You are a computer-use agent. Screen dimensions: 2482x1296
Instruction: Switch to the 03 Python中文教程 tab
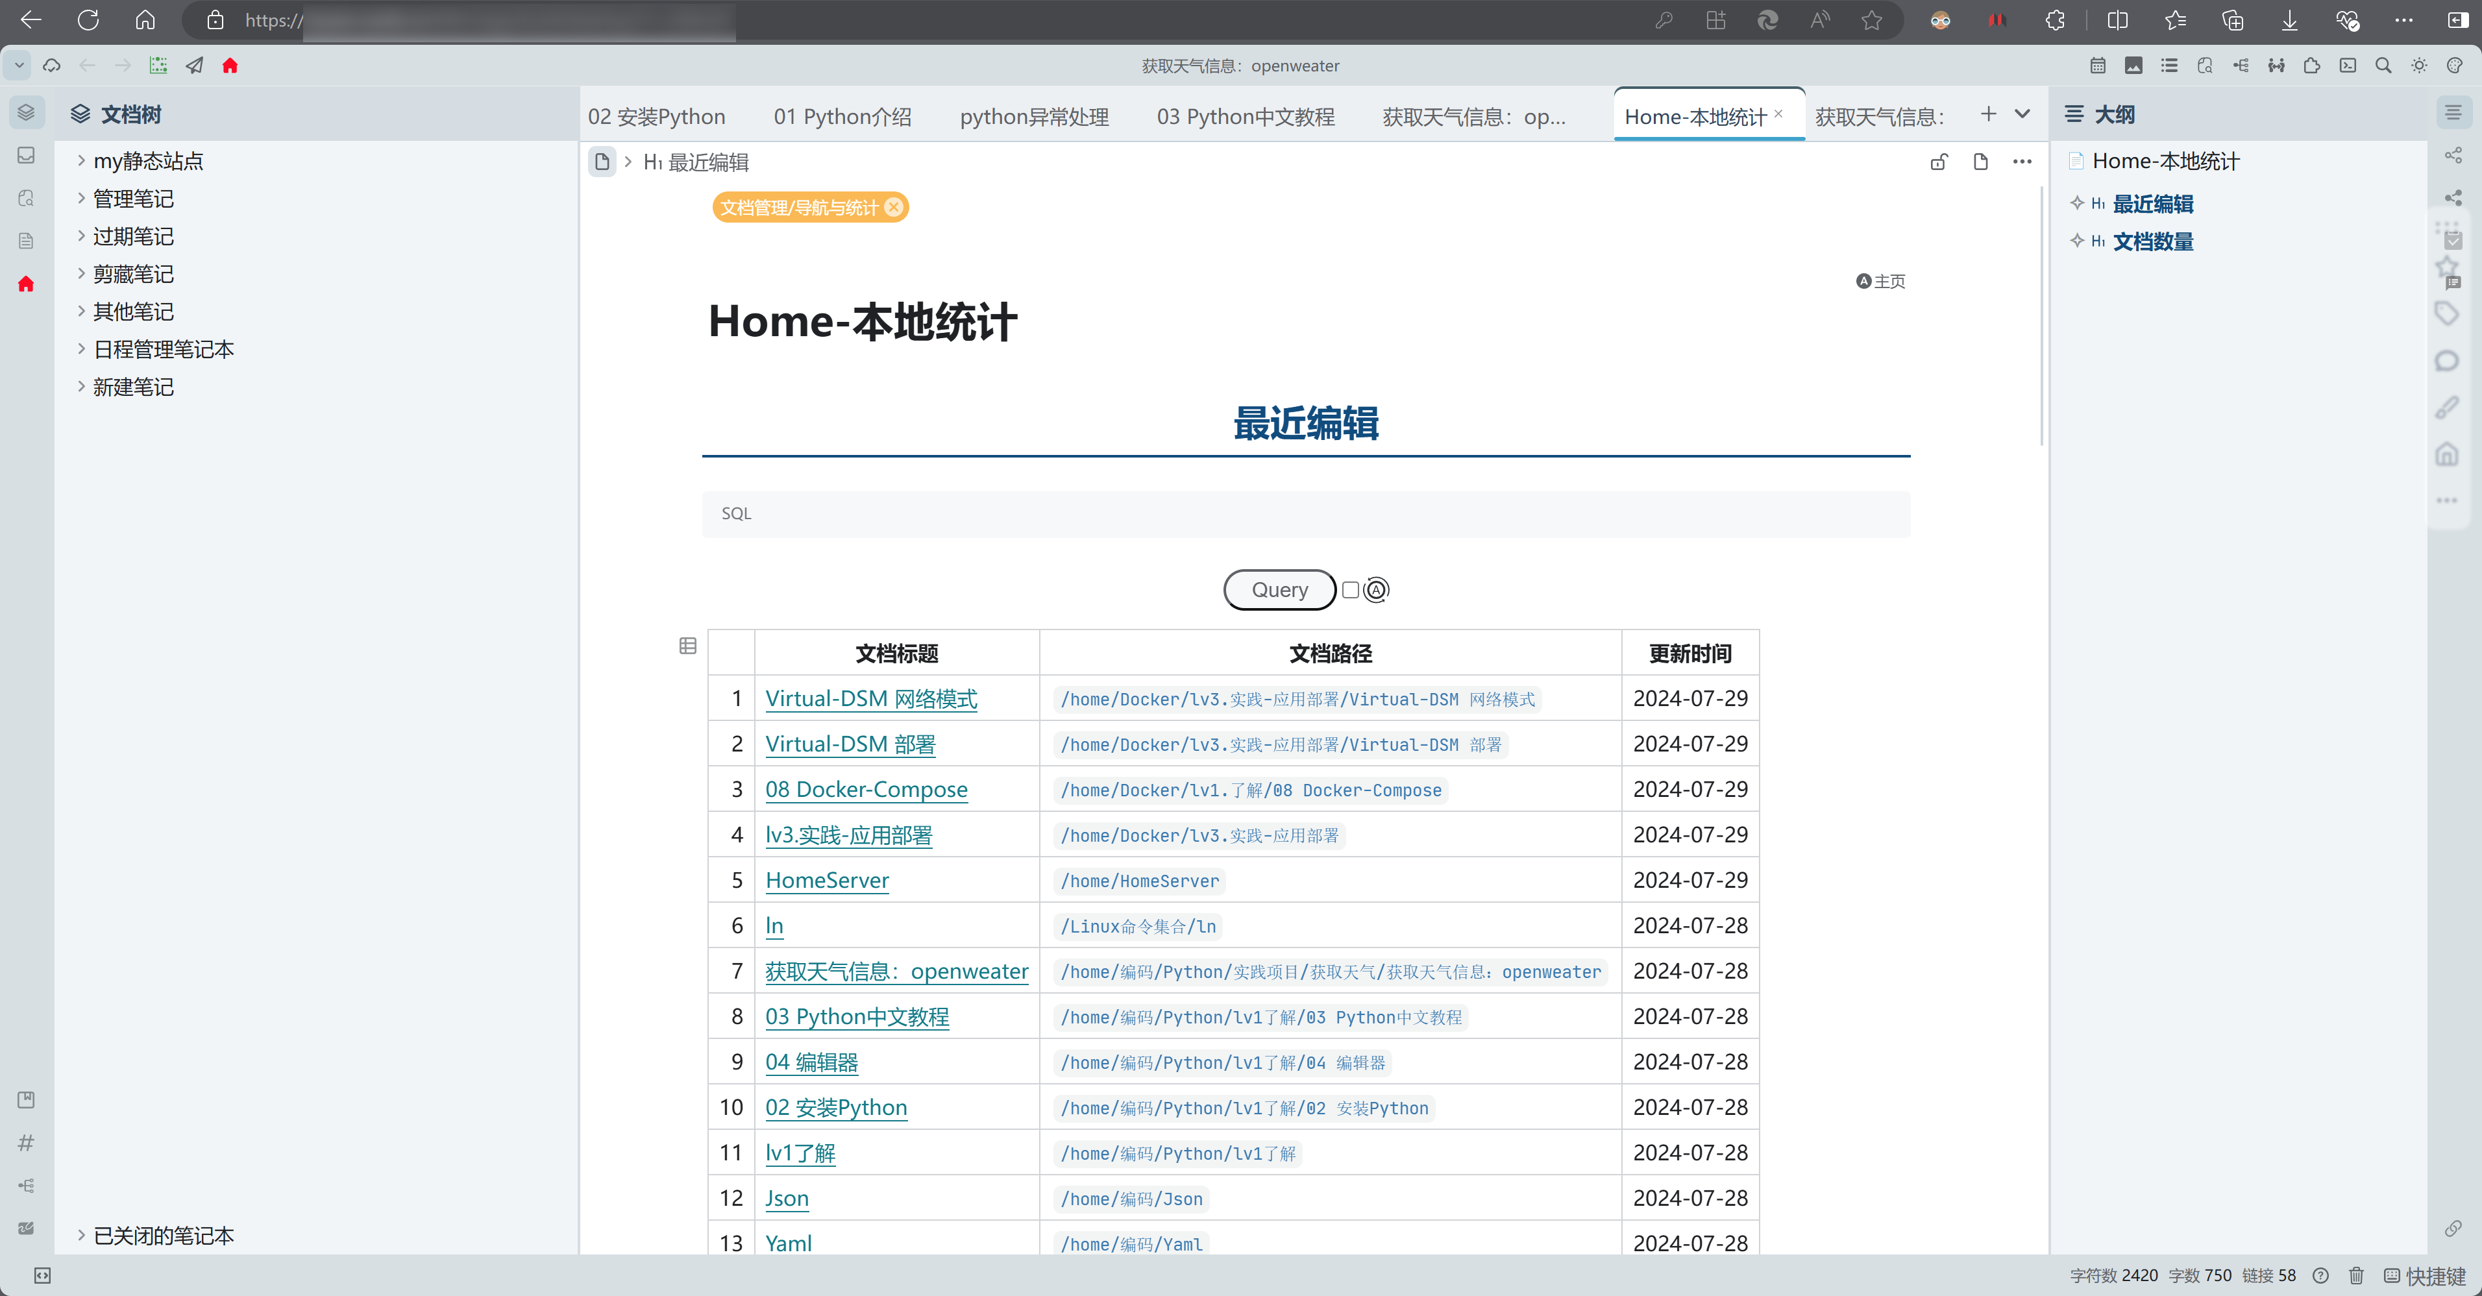[1246, 117]
